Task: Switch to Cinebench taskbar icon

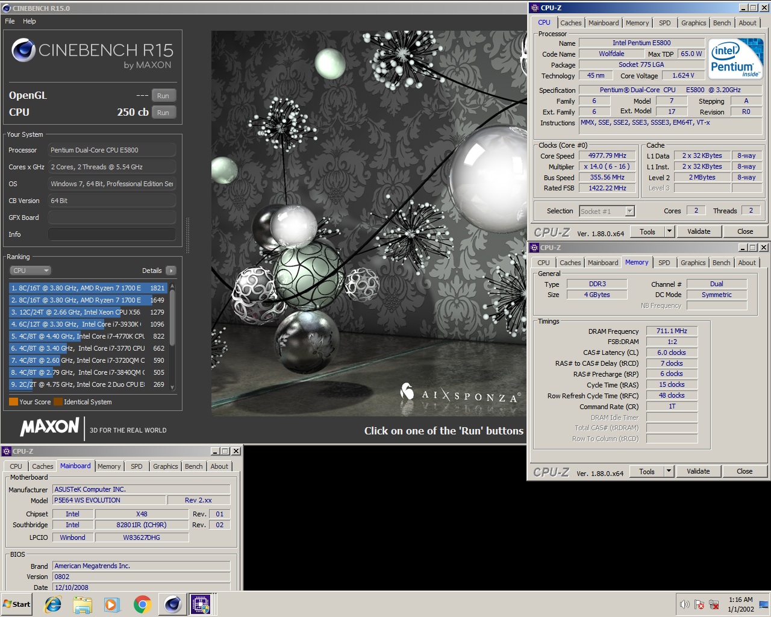Action: [172, 604]
